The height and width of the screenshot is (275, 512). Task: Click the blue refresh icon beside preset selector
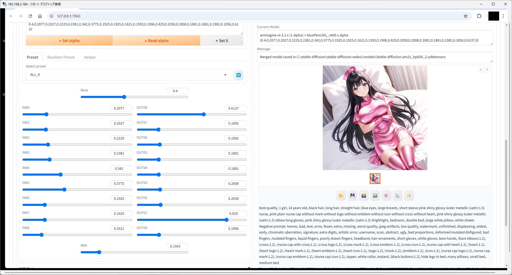point(238,75)
